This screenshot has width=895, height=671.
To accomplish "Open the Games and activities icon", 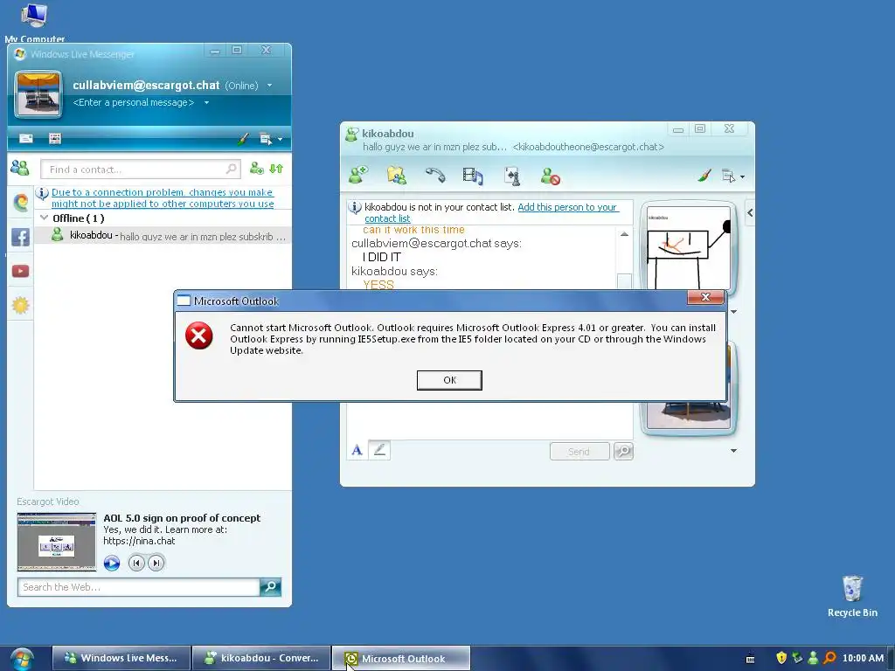I will (512, 176).
